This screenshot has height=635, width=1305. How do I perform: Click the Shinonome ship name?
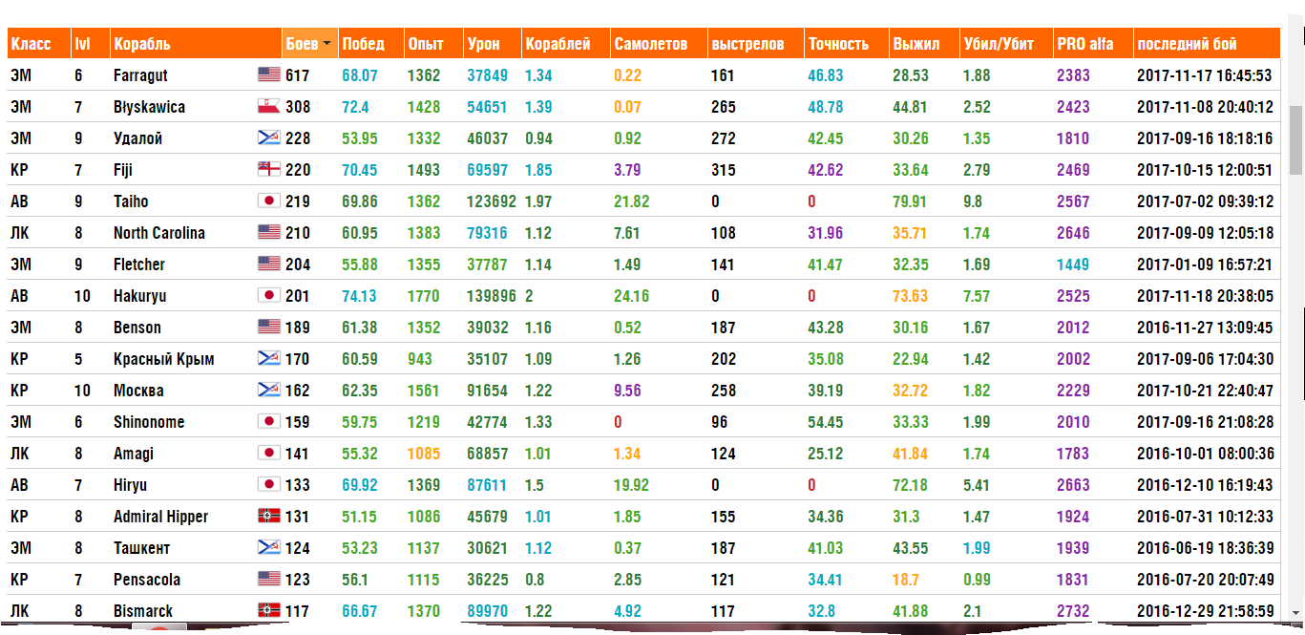(x=149, y=422)
